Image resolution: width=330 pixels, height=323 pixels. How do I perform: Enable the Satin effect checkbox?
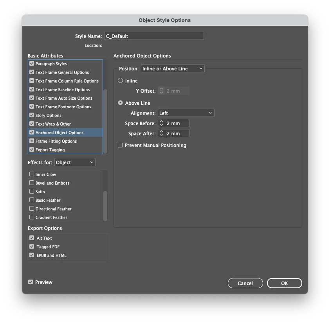click(x=32, y=191)
